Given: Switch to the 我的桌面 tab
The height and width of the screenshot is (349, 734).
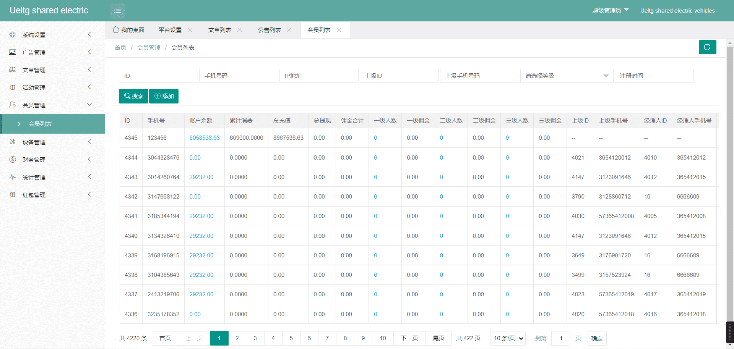Looking at the screenshot, I should point(129,30).
